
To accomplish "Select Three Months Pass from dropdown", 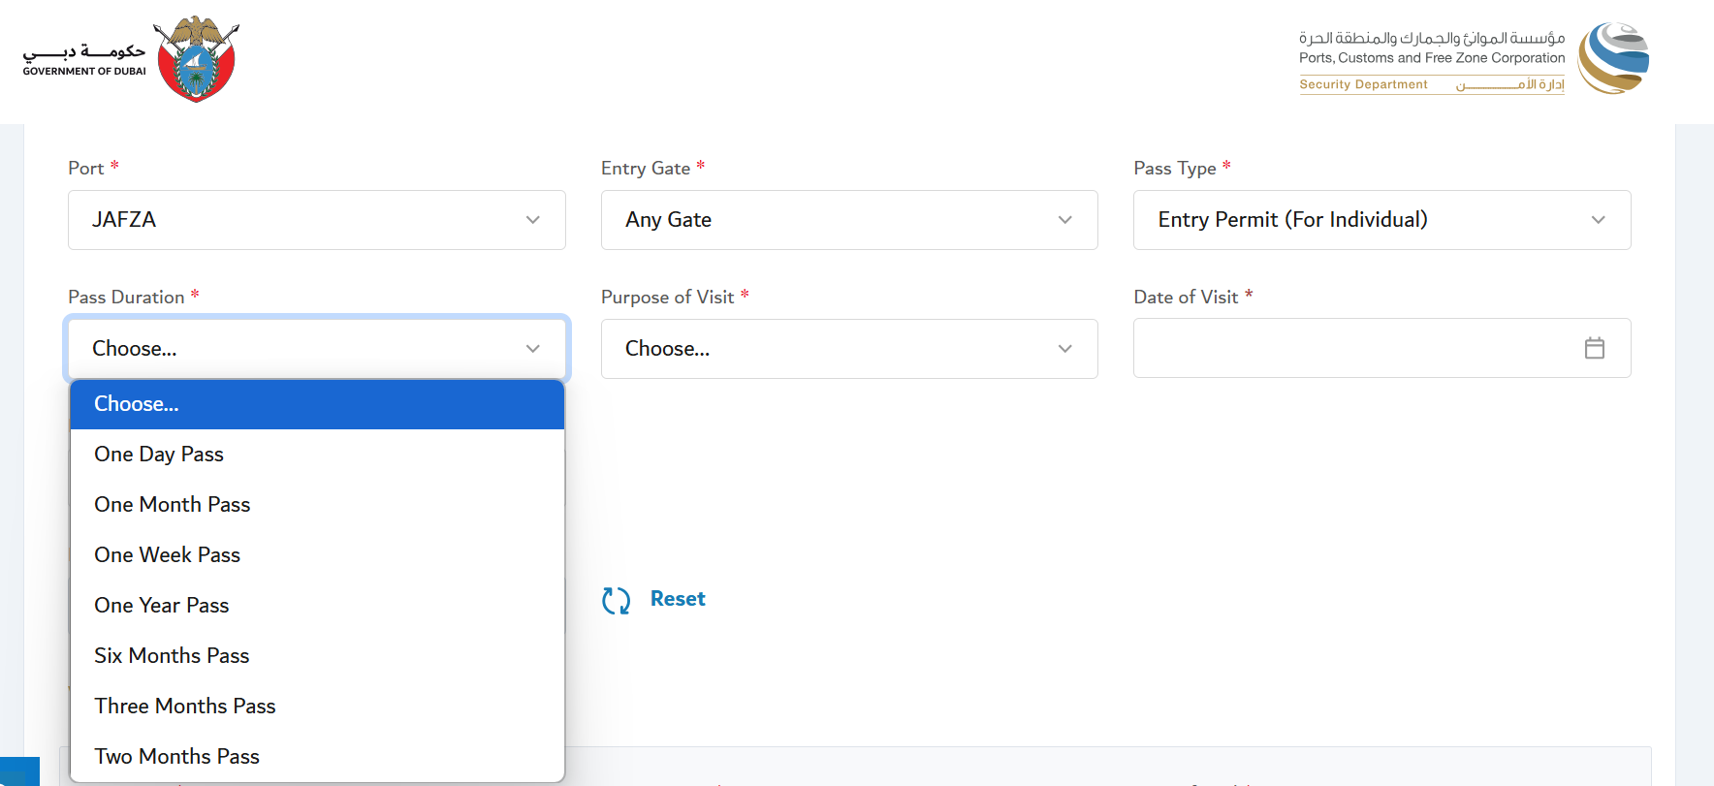I will point(185,707).
